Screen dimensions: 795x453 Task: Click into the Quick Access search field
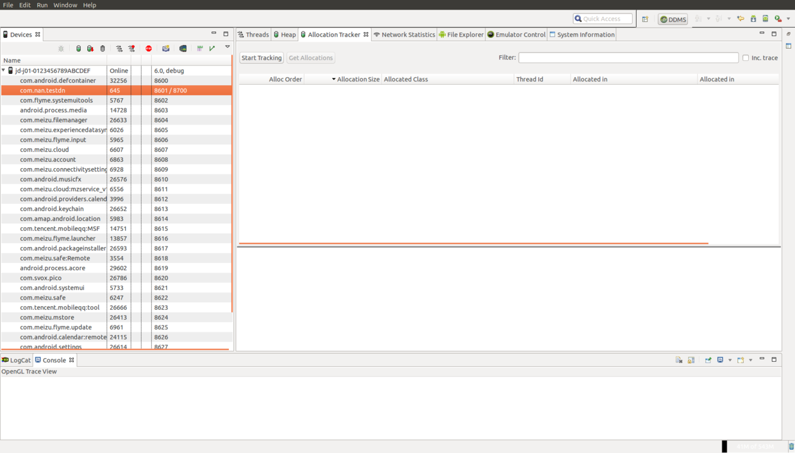point(603,19)
